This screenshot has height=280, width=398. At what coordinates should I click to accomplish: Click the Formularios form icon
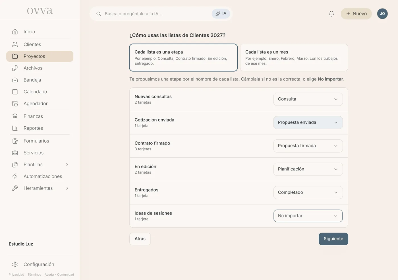pos(15,141)
